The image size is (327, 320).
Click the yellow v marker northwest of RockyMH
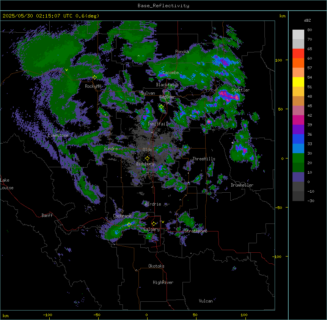[66, 70]
